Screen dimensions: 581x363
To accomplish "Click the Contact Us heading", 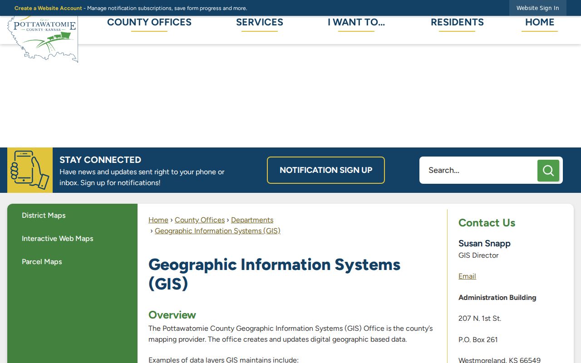I will pyautogui.click(x=487, y=223).
